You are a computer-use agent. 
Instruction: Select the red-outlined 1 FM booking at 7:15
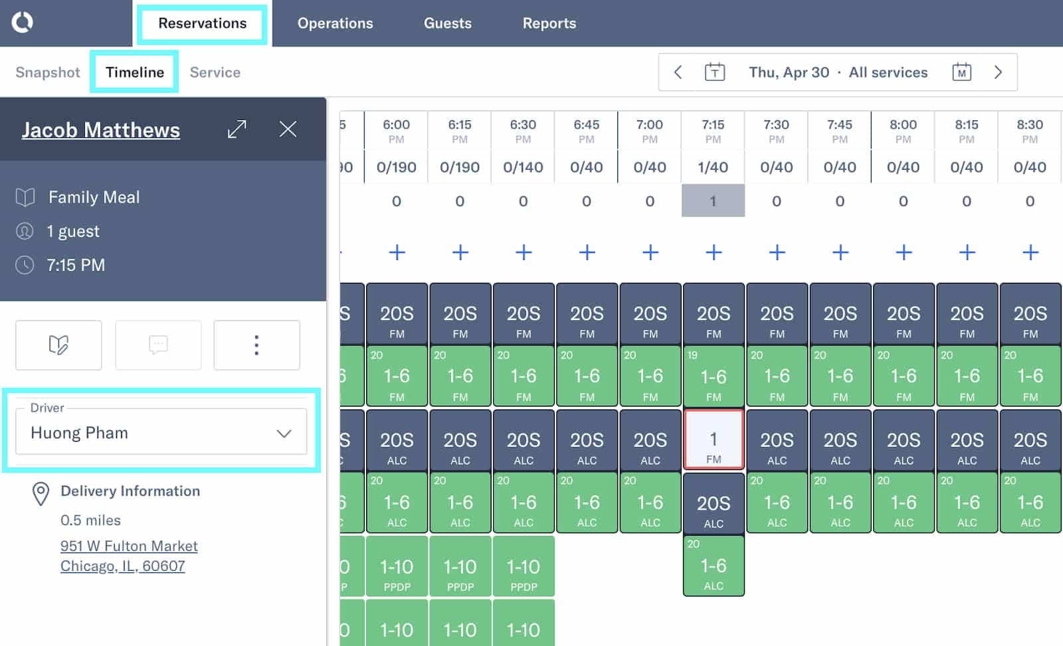[x=714, y=440]
